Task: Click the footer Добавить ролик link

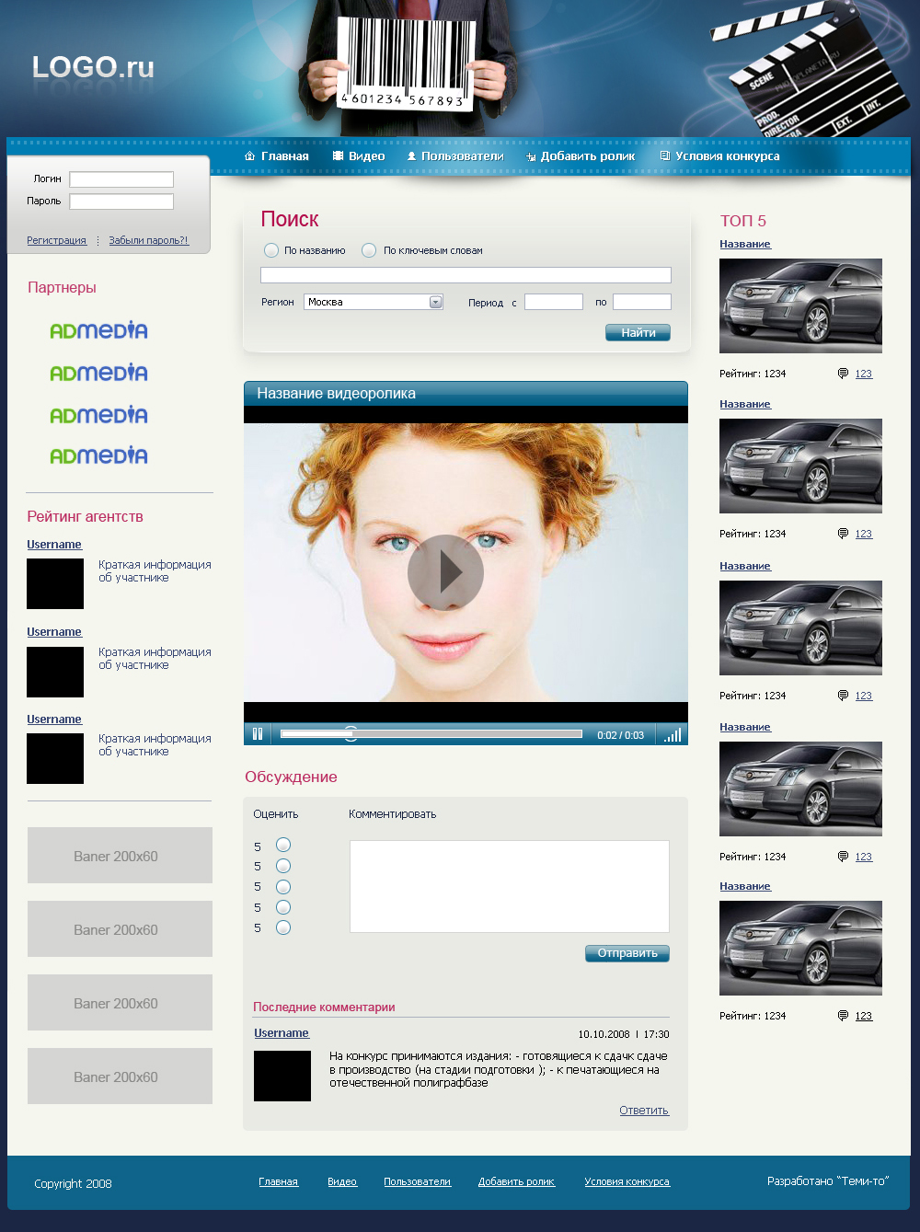Action: tap(516, 1181)
